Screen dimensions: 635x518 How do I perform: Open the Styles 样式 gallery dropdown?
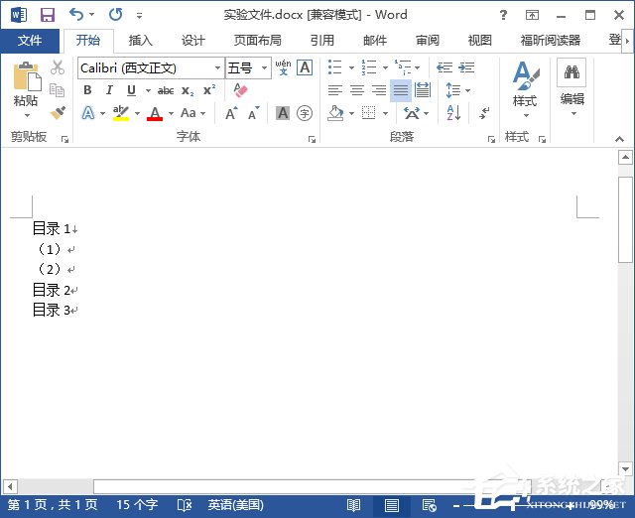[524, 89]
